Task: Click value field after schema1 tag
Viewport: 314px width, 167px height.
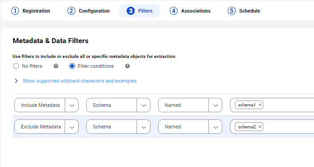Action: (288, 105)
